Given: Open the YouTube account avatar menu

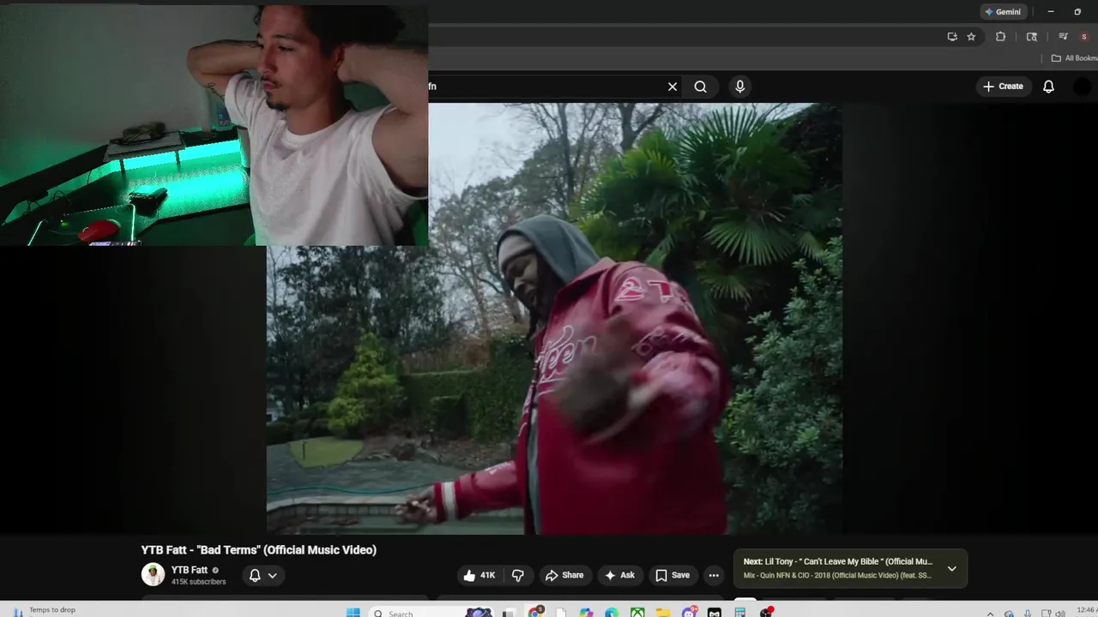Looking at the screenshot, I should 1083,87.
